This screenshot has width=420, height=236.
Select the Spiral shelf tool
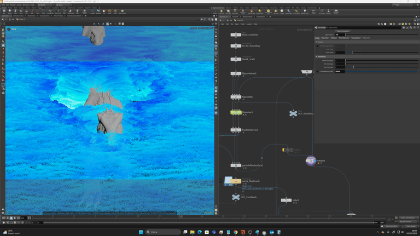pos(109,11)
